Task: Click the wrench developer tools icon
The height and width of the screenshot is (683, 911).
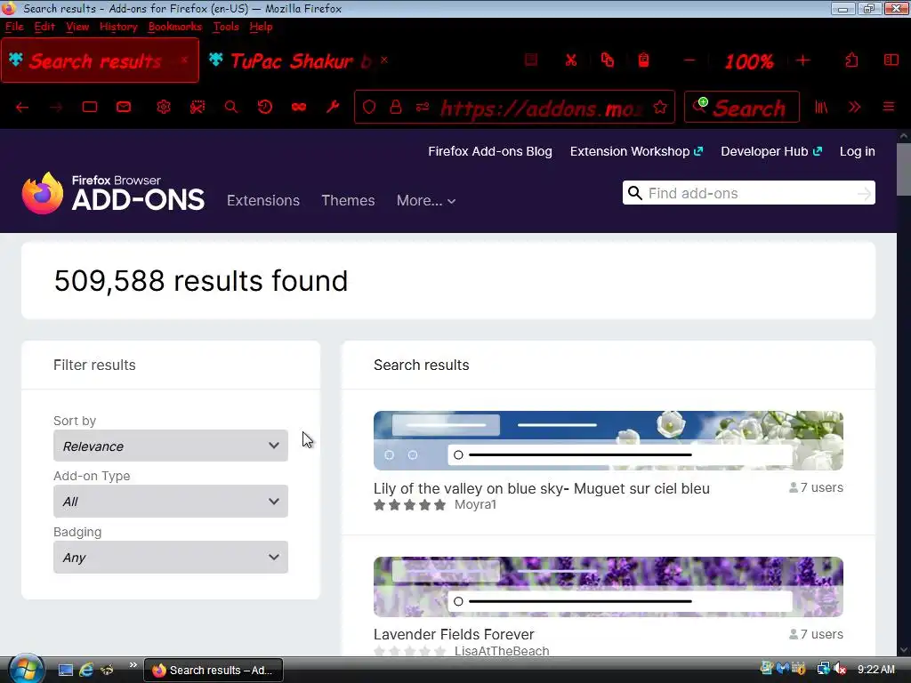Action: tap(333, 107)
